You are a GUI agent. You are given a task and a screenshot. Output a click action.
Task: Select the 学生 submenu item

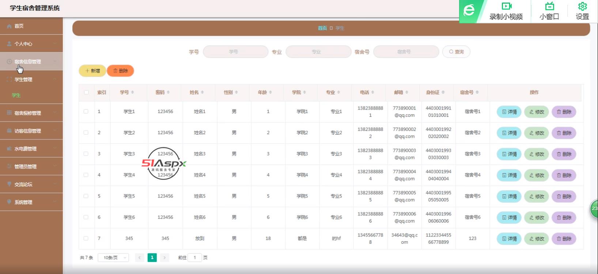pos(16,95)
